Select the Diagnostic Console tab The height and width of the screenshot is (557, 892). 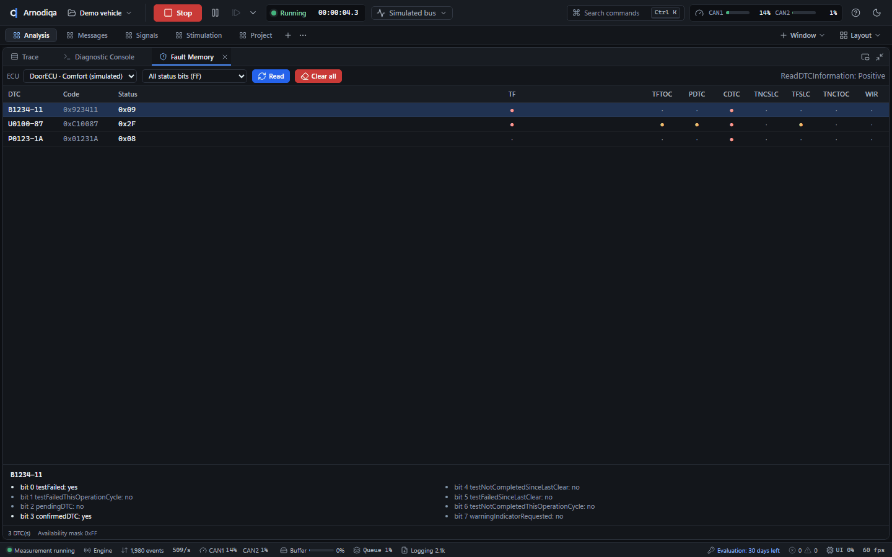coord(99,57)
